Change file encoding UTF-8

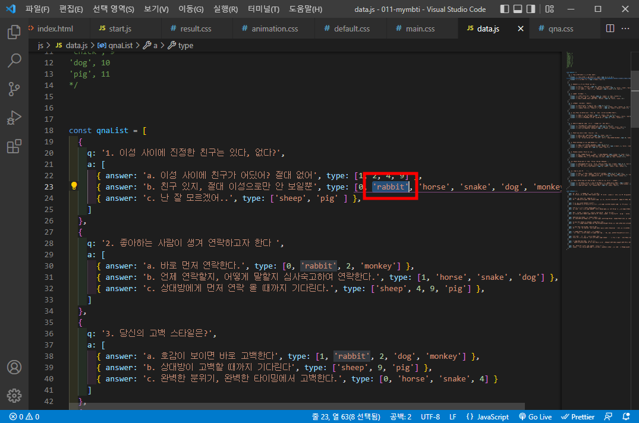430,417
